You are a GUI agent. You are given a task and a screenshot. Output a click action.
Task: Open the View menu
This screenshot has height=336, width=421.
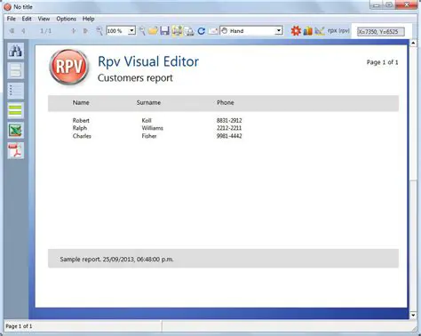[44, 19]
